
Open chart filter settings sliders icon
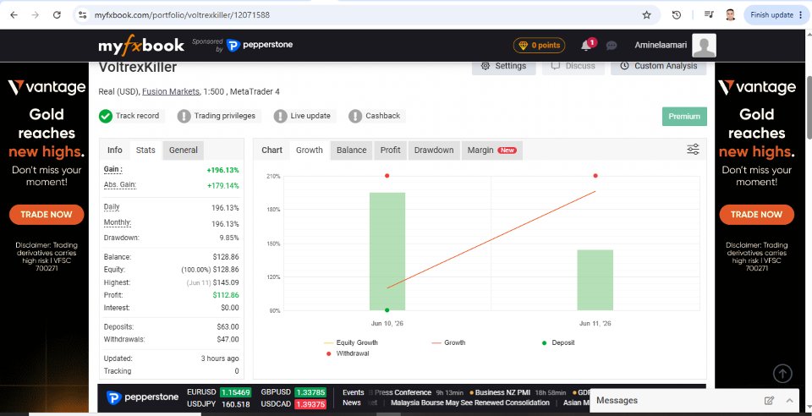click(693, 150)
